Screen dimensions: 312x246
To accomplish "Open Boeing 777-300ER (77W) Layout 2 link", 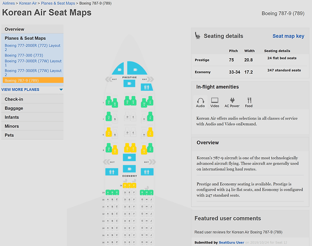I will (x=33, y=73).
